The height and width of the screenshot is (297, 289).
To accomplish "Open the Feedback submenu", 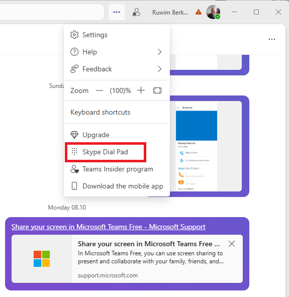I will pyautogui.click(x=117, y=69).
